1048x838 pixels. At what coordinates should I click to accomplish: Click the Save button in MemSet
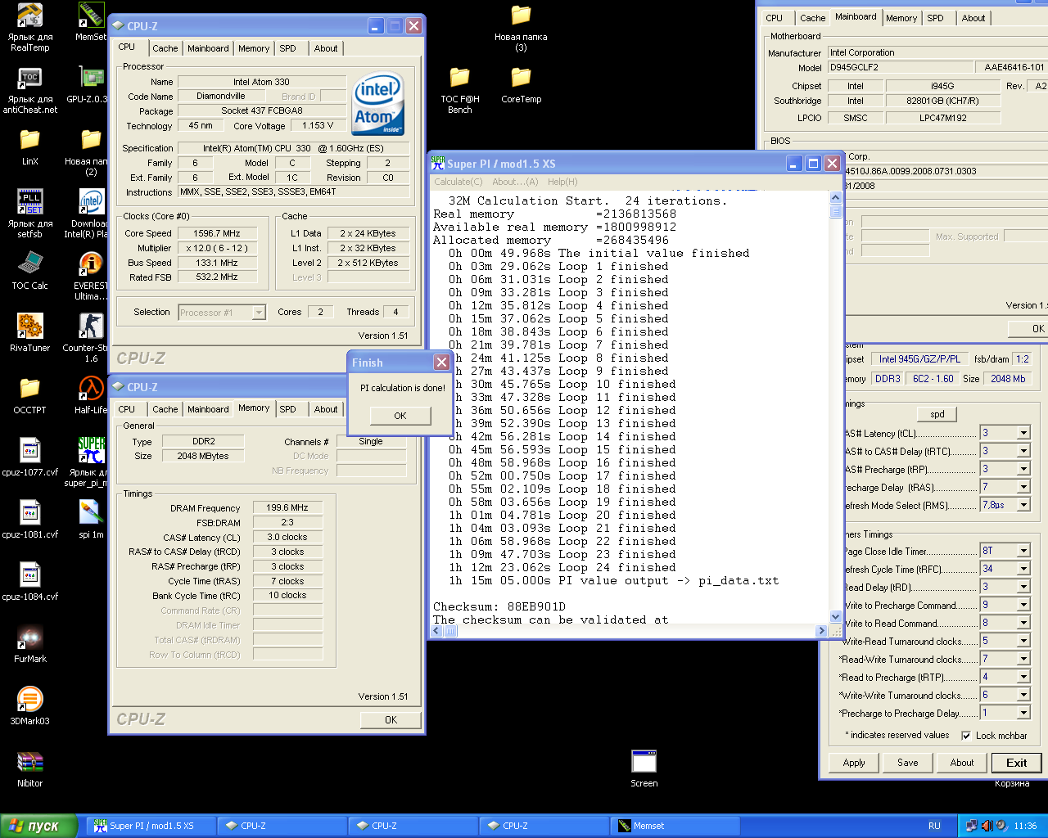pos(908,763)
